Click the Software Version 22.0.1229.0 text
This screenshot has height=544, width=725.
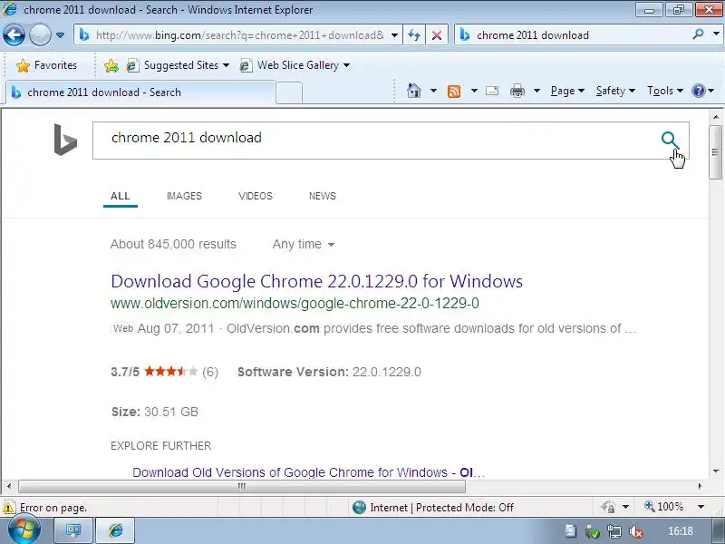point(329,372)
